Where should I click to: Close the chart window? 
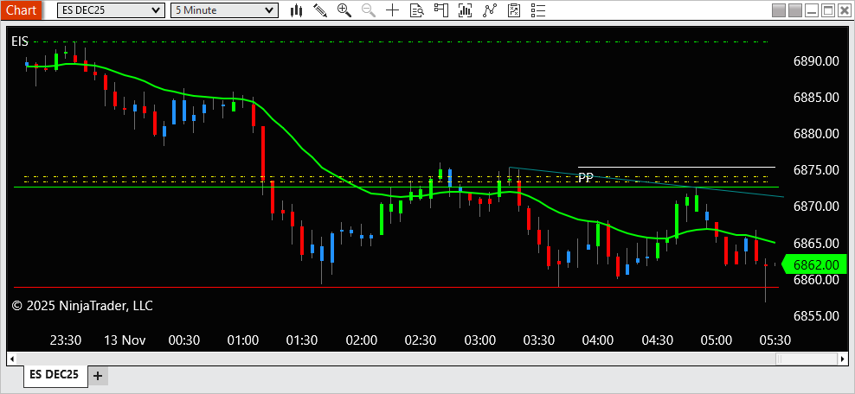(x=844, y=10)
